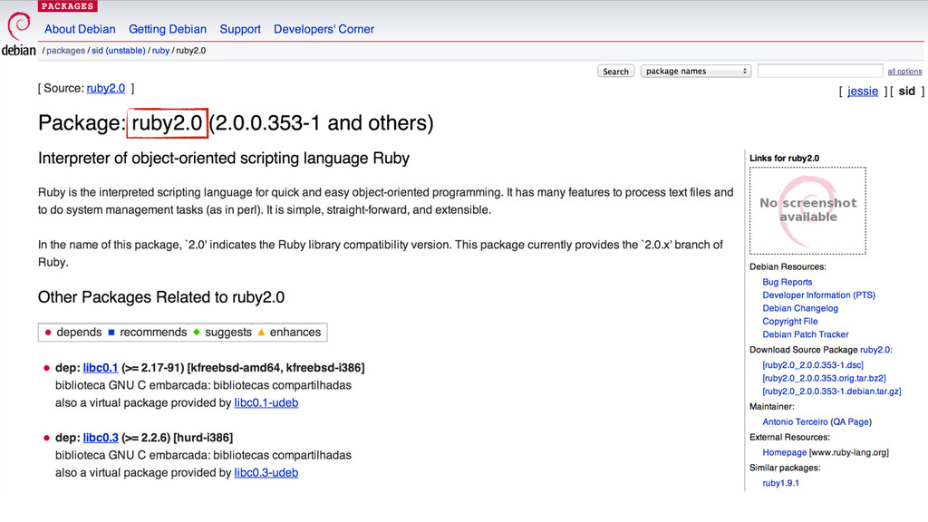
Task: Click the 'Other Packages Related to ruby2.0' heading
Action: pyautogui.click(x=161, y=297)
